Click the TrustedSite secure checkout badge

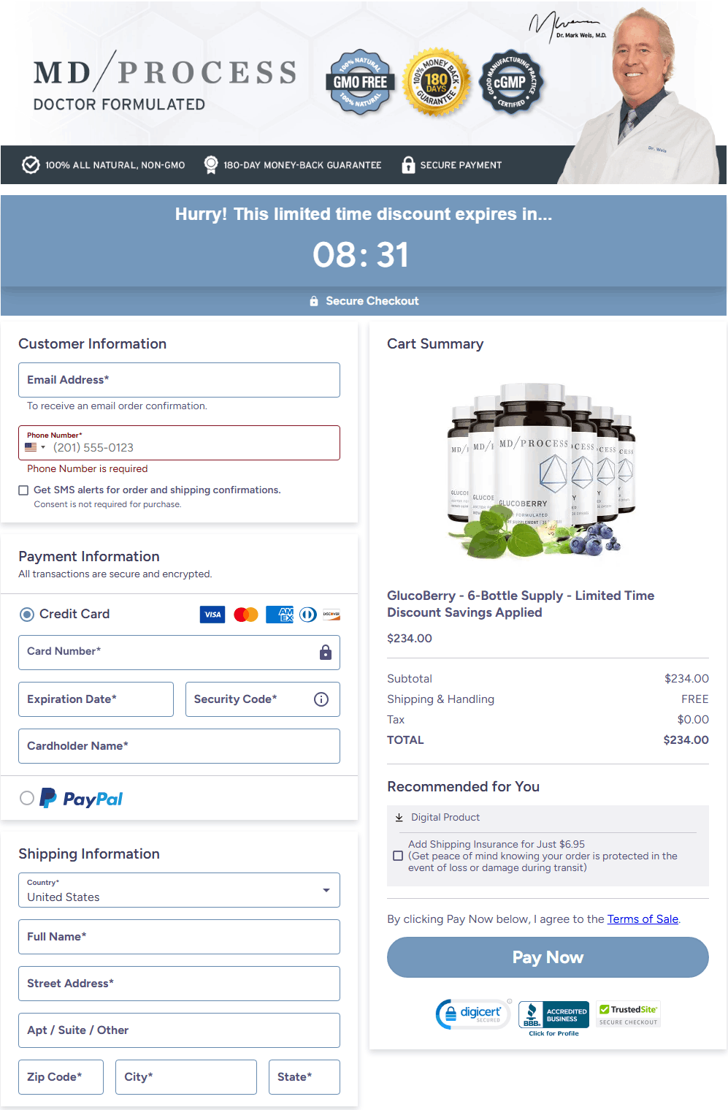pyautogui.click(x=629, y=1014)
